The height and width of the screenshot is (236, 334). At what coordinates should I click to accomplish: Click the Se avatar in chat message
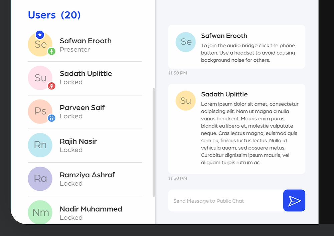pyautogui.click(x=185, y=42)
